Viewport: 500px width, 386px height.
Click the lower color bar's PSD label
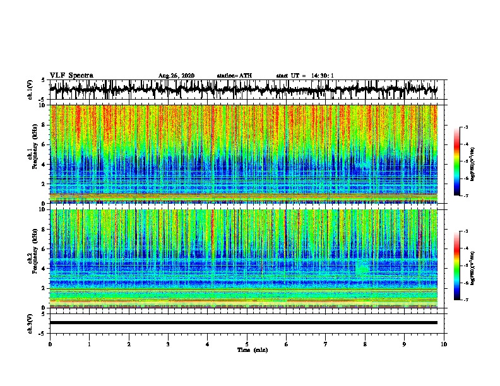(473, 268)
